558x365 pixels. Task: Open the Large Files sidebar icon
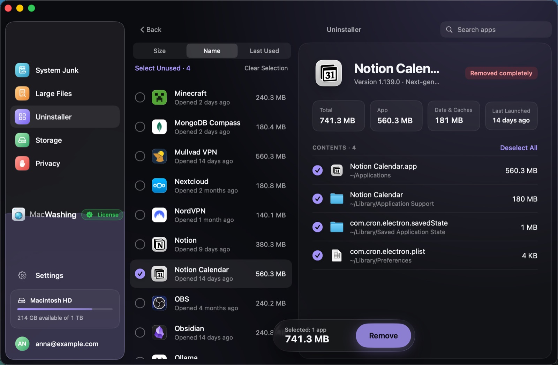(x=22, y=93)
